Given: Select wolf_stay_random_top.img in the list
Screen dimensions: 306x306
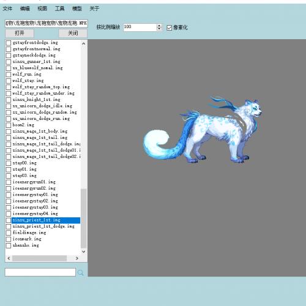Looking at the screenshot, I should [x=41, y=87].
